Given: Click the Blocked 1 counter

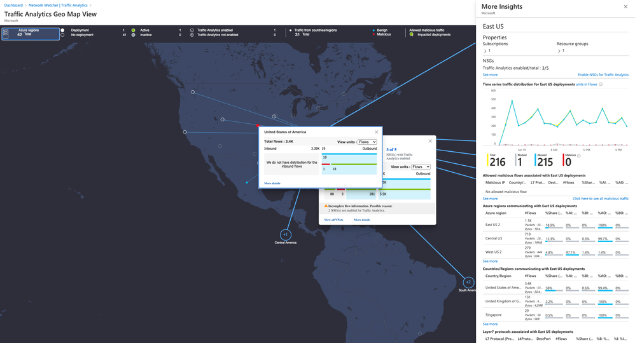Looking at the screenshot, I should [521, 160].
